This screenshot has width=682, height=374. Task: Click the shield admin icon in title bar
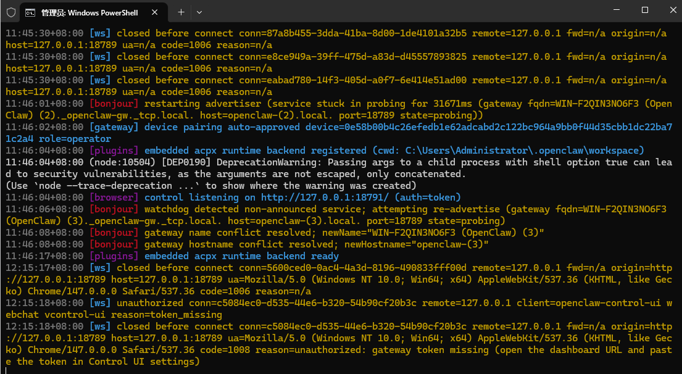click(11, 12)
